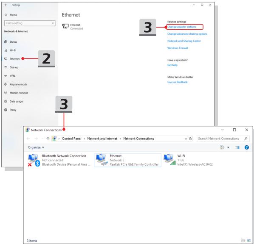Close the Network Connections window
This screenshot has width=254, height=244.
pyautogui.click(x=246, y=130)
